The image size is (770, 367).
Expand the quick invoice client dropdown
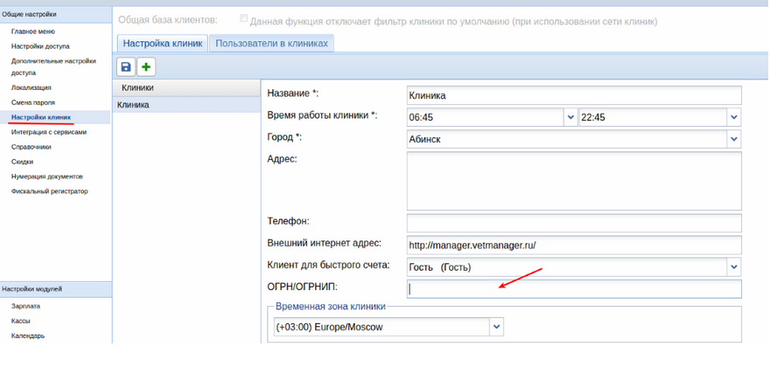coord(733,267)
